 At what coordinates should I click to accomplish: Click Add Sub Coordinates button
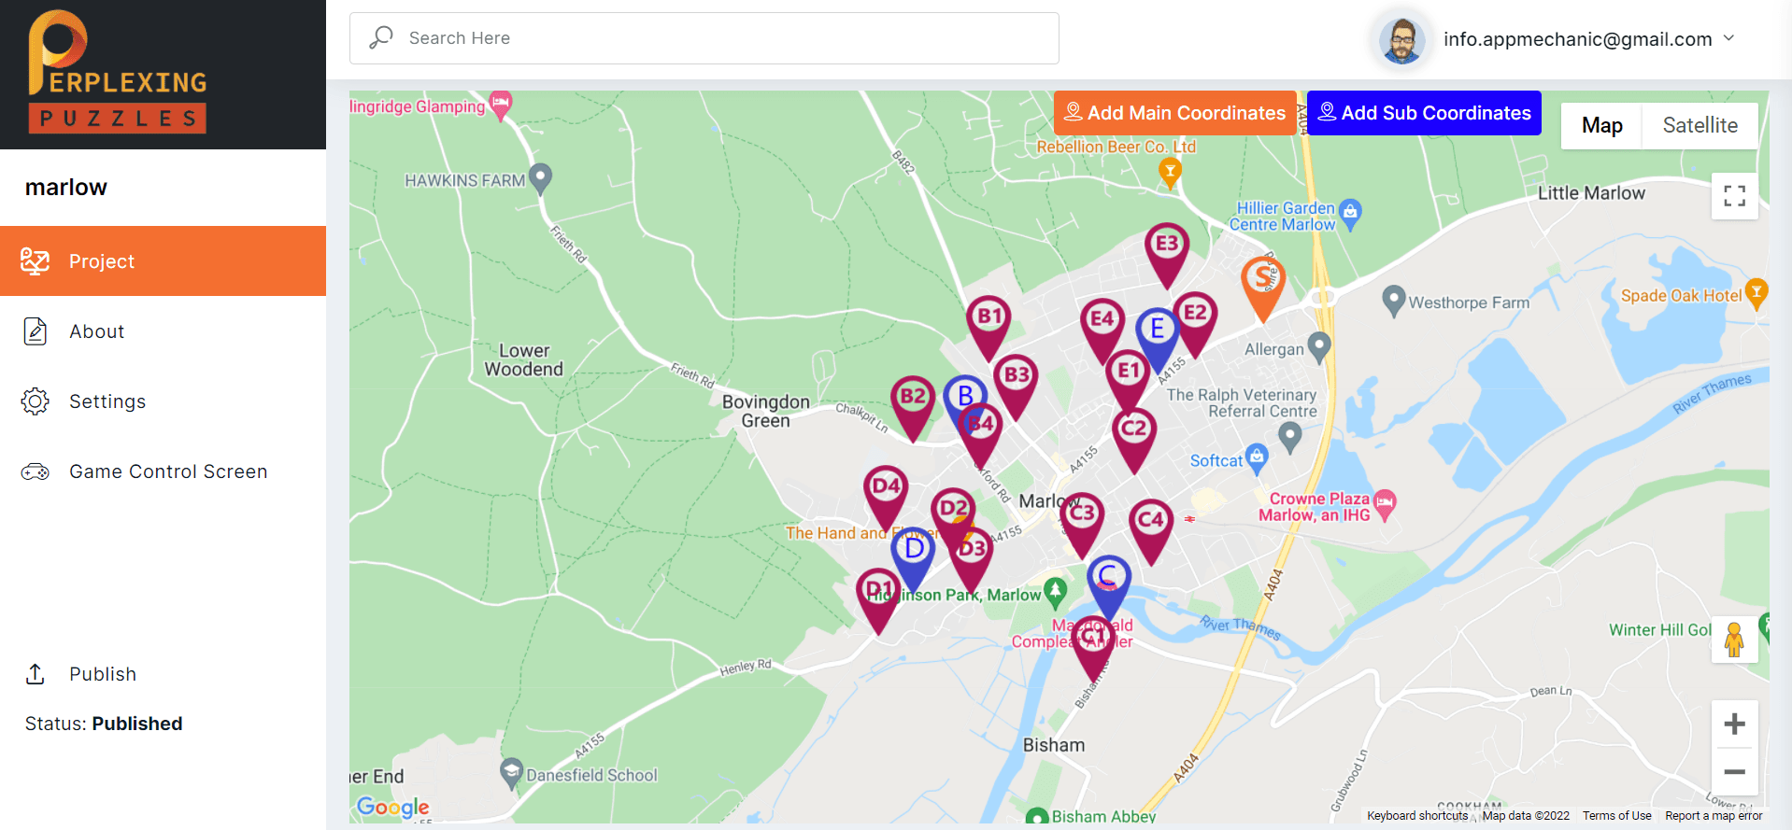(1424, 113)
